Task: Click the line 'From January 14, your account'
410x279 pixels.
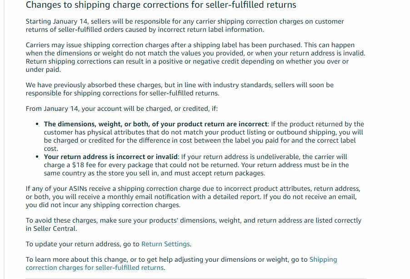Action: coord(121,109)
